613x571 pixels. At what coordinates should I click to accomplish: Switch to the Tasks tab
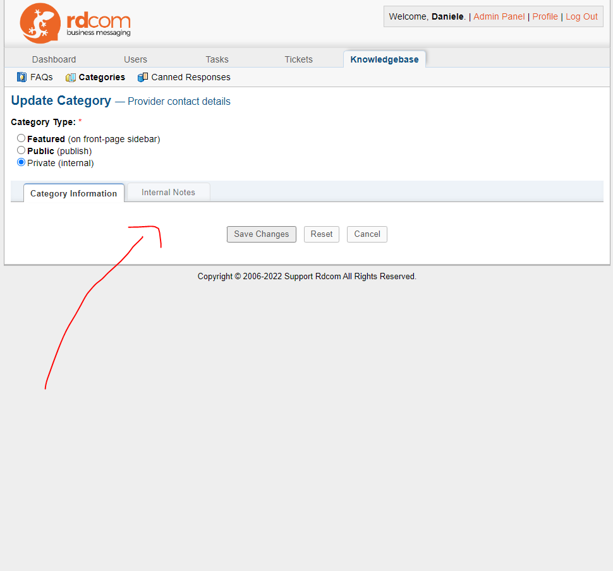coord(217,59)
